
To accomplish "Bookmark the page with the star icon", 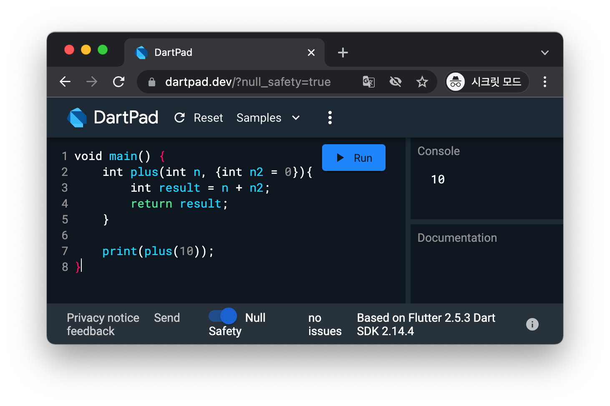I will click(x=422, y=82).
